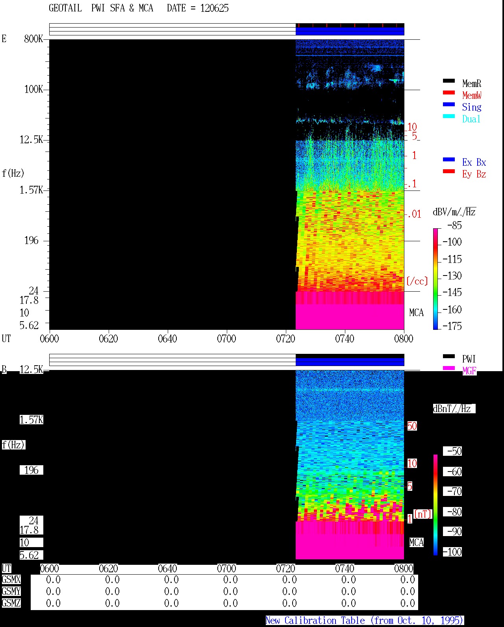
Task: Select the DATE = 120625 text
Action: tap(198, 8)
